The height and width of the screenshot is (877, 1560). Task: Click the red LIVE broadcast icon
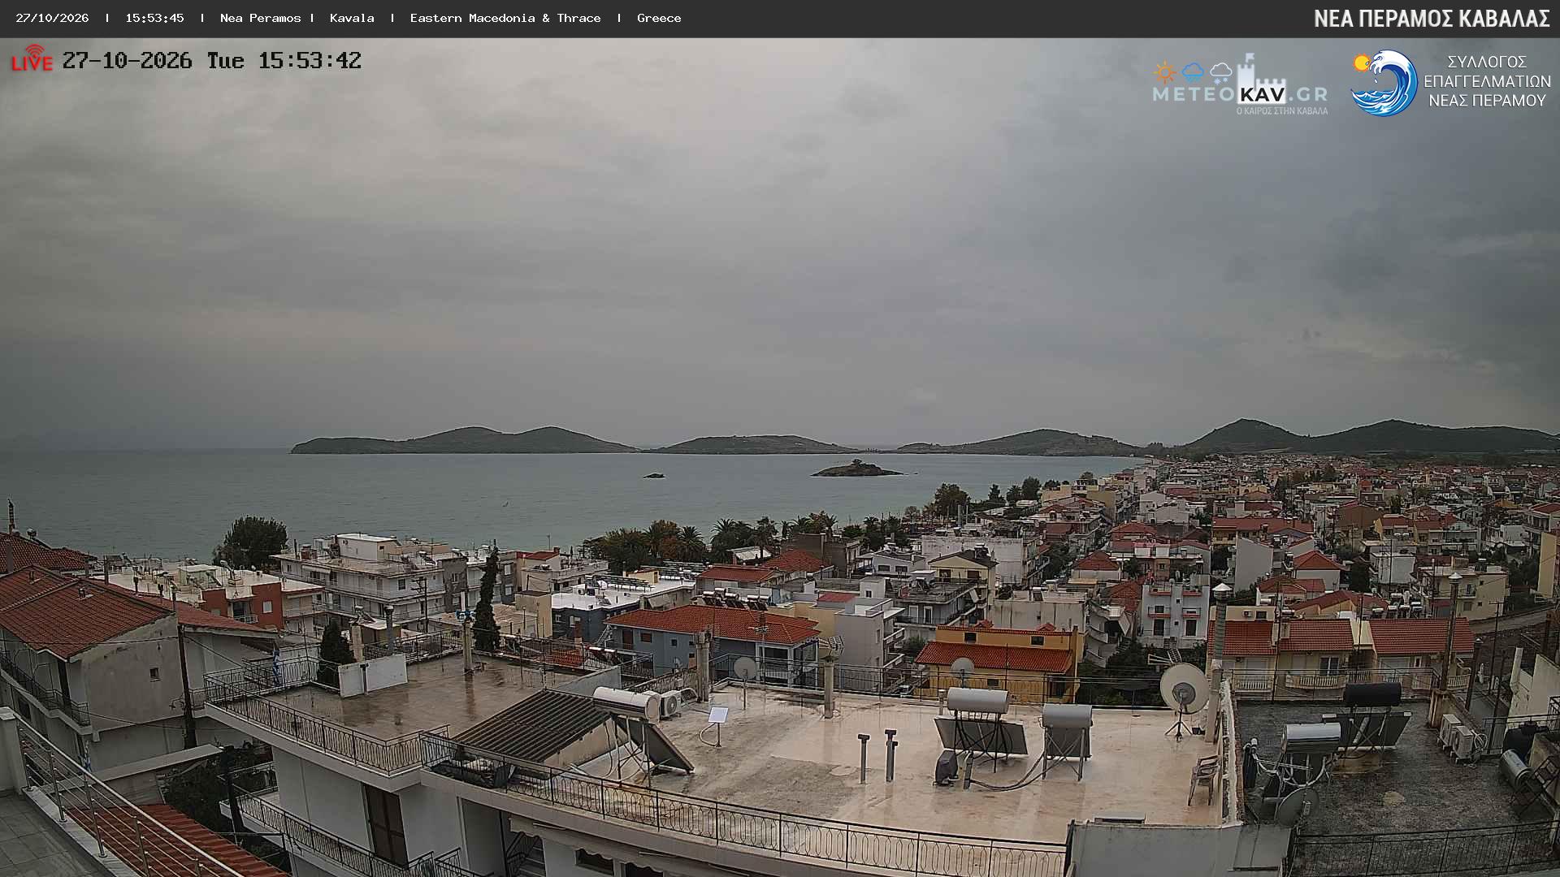(x=32, y=58)
